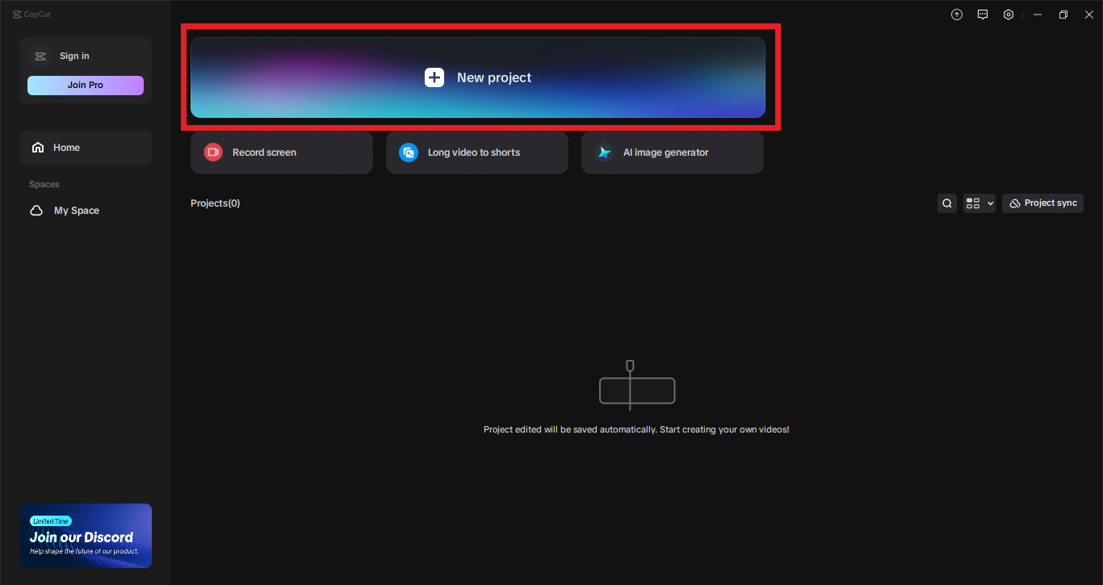1103x585 pixels.
Task: Launch the AI image generator
Action: point(672,153)
